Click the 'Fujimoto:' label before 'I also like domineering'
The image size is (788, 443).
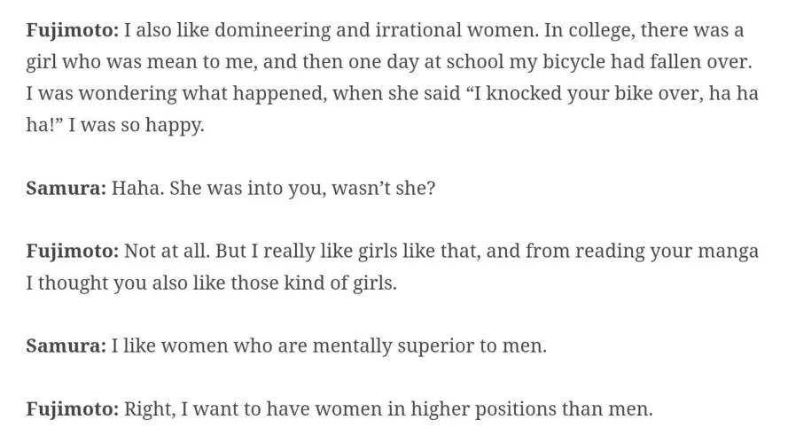[x=72, y=31]
